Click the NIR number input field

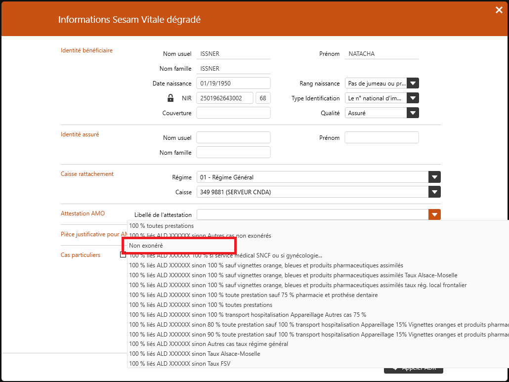225,98
